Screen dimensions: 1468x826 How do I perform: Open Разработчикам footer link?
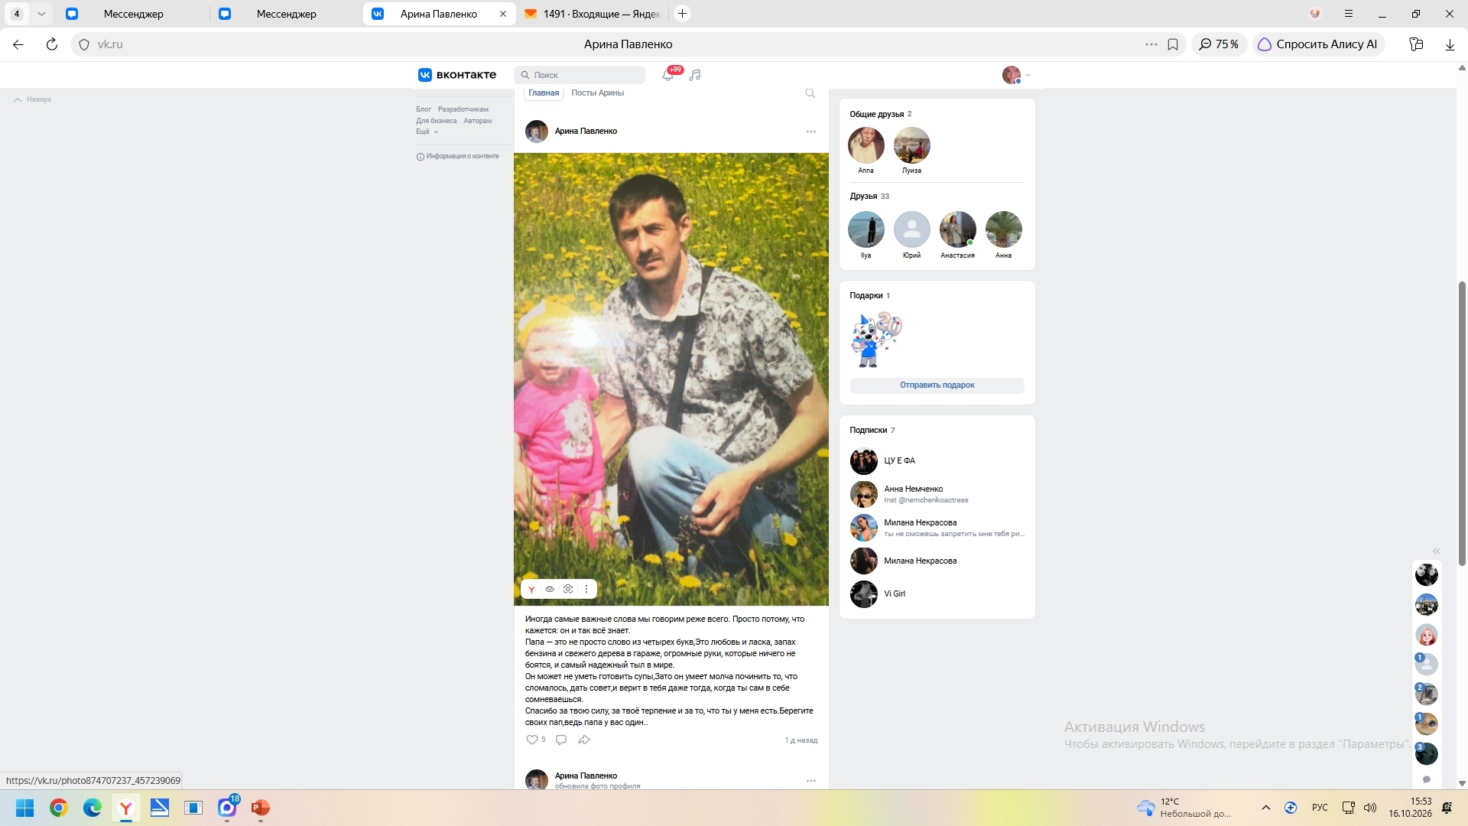pyautogui.click(x=463, y=109)
